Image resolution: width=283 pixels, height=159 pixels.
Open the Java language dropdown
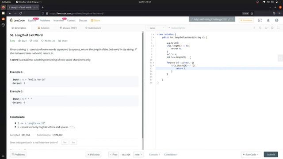(x=156, y=28)
